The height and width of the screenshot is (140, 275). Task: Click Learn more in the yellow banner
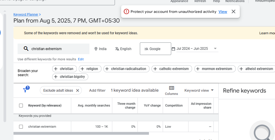point(267,33)
